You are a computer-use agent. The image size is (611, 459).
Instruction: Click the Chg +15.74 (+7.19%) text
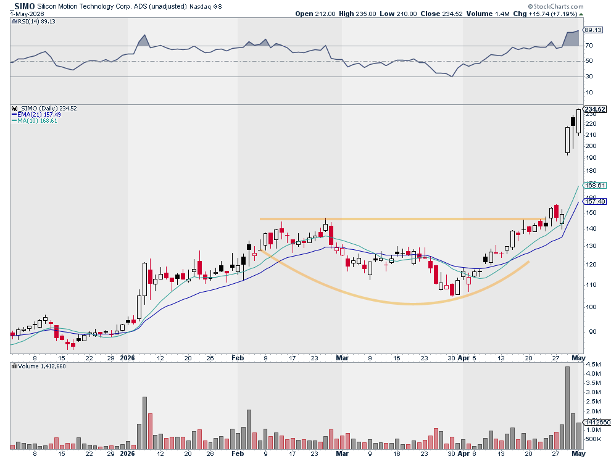(x=545, y=14)
